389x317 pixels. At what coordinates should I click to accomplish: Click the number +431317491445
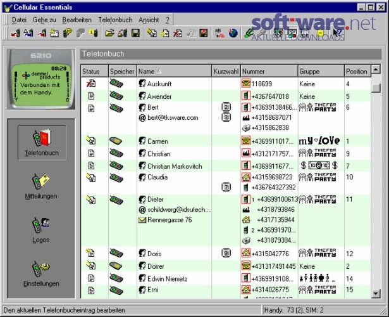coord(273,266)
